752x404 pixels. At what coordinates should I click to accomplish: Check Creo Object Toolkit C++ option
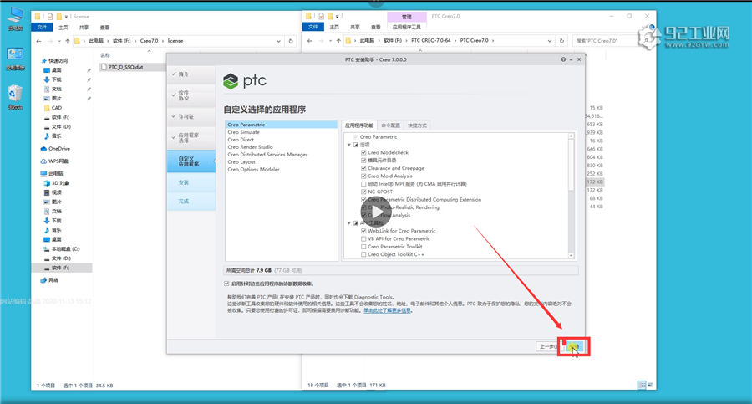point(363,254)
